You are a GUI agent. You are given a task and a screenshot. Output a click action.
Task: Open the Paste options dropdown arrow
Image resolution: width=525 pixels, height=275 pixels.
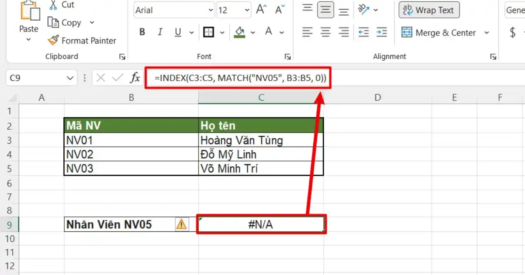pyautogui.click(x=29, y=40)
